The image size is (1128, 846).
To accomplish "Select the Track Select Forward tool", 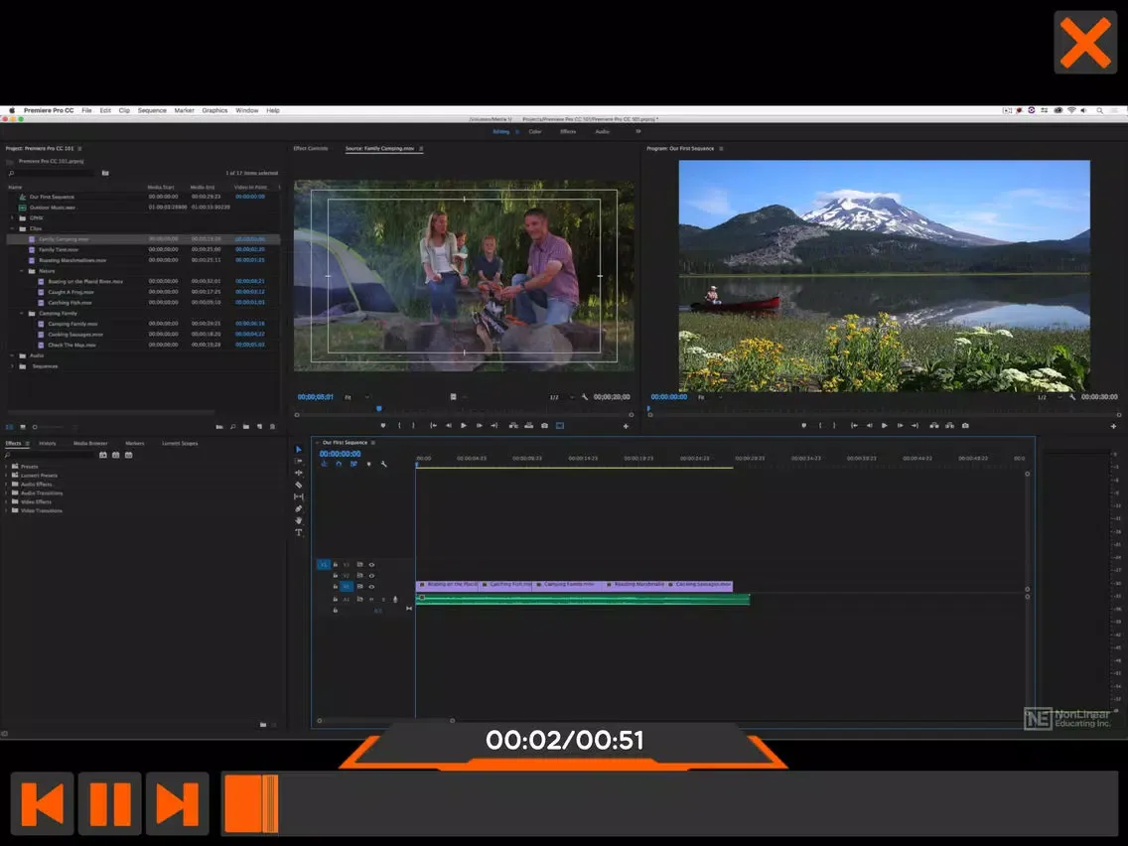I will click(x=299, y=461).
